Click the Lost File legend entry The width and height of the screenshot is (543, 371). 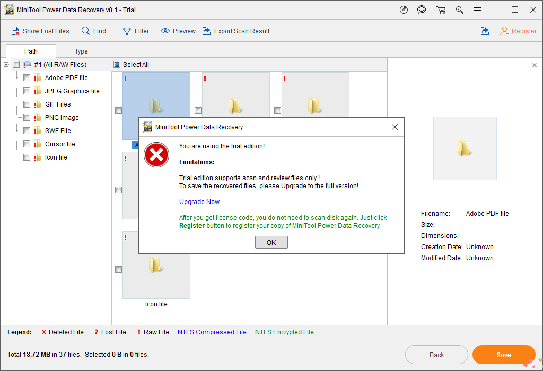(110, 332)
